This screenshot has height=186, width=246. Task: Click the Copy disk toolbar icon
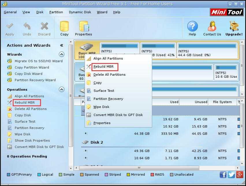pyautogui.click(x=64, y=26)
